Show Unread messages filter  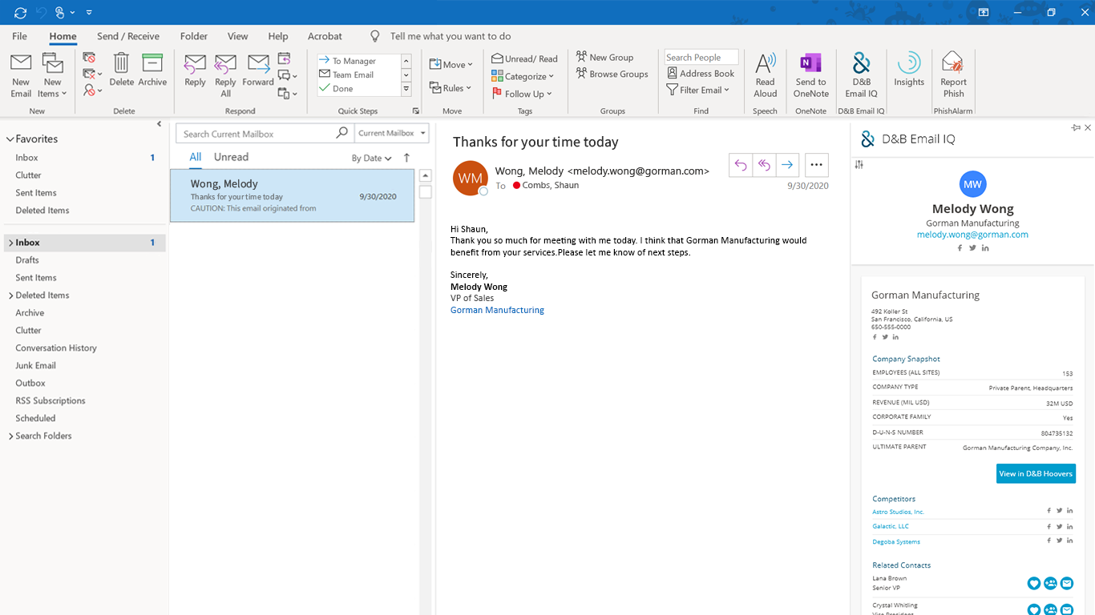pyautogui.click(x=231, y=157)
